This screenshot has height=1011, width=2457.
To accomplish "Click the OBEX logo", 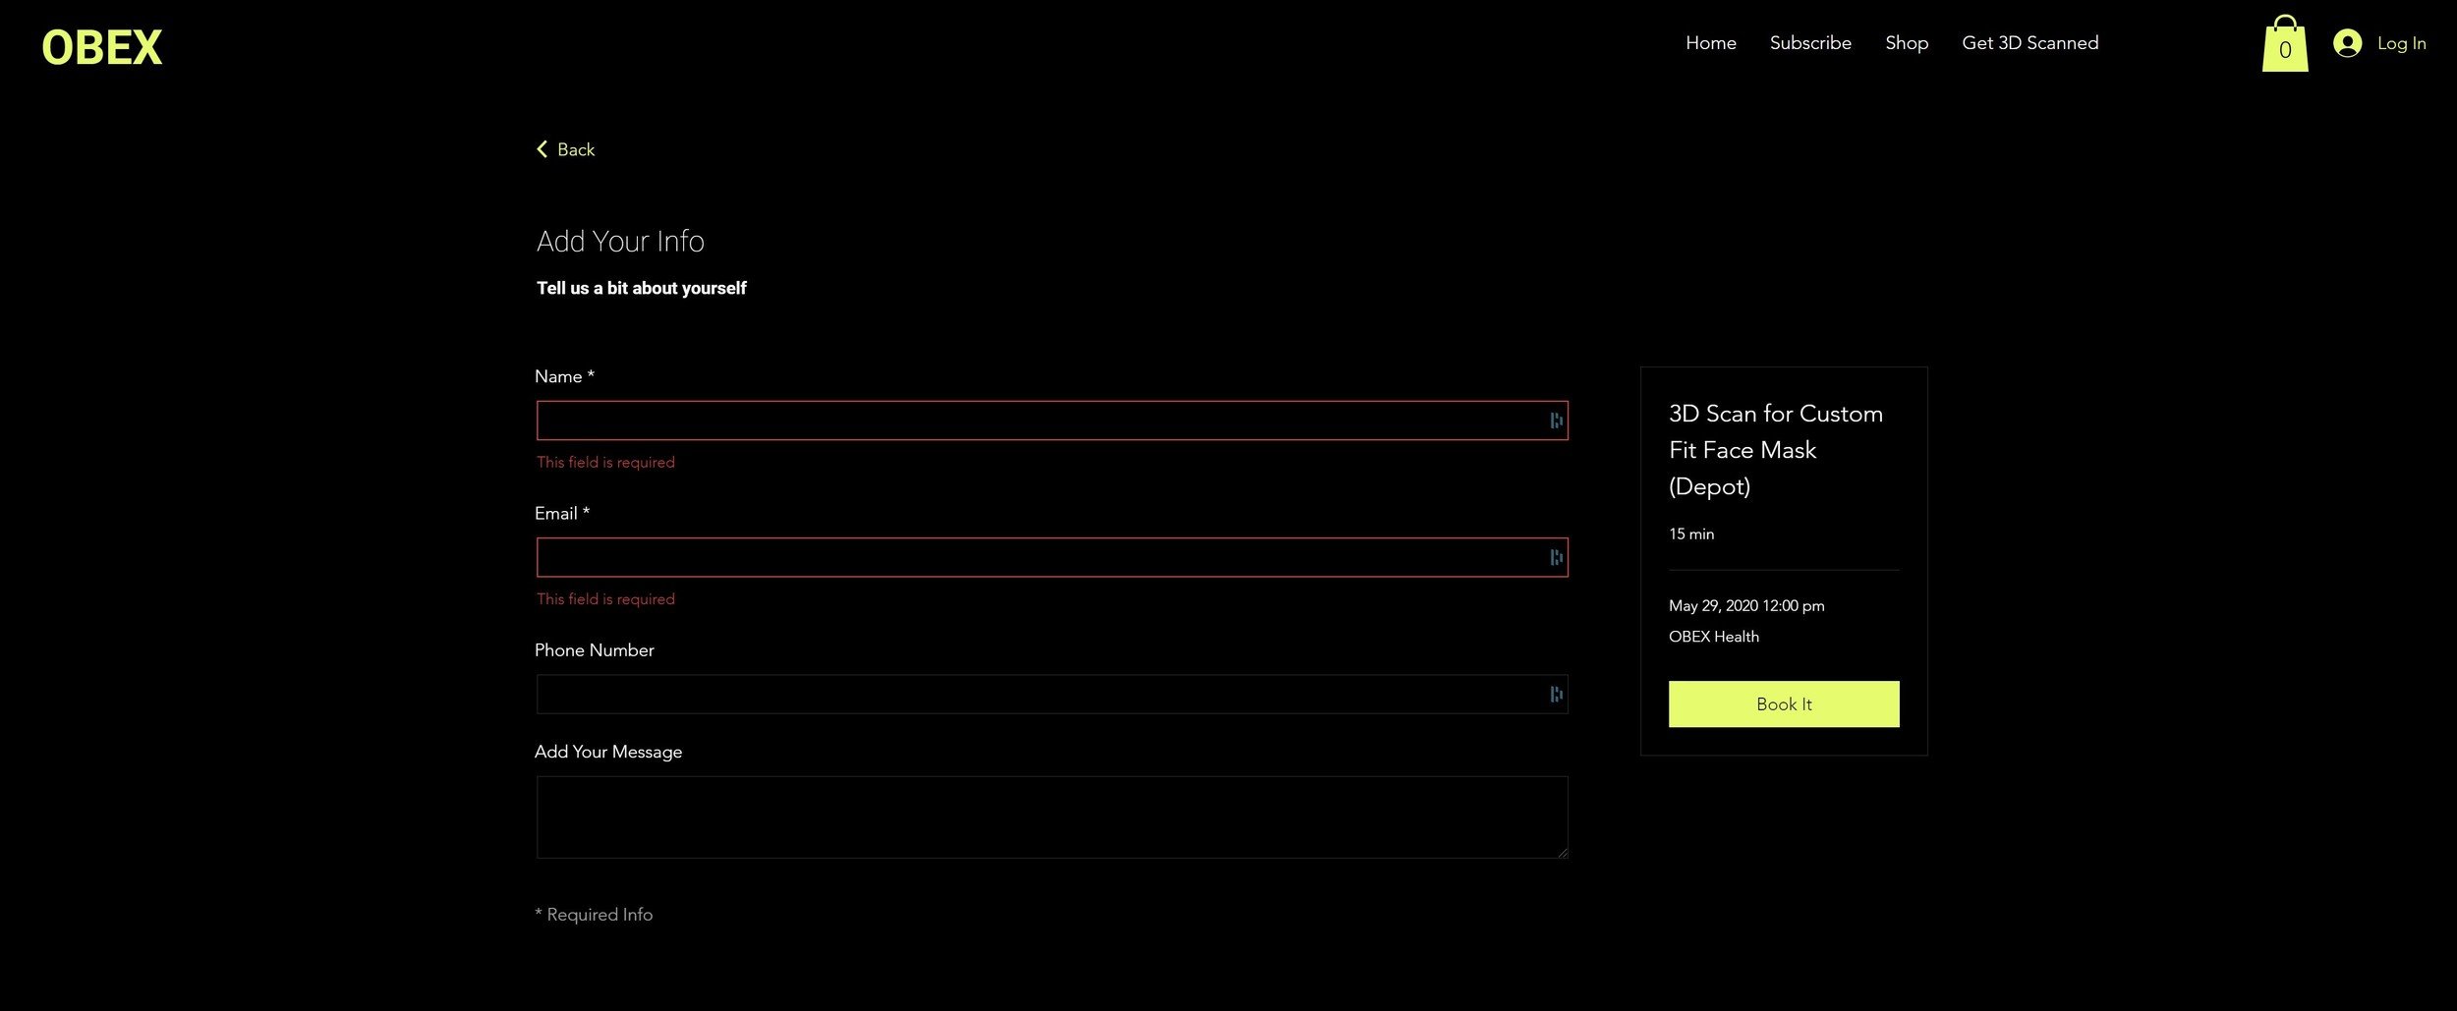I will coord(102,47).
